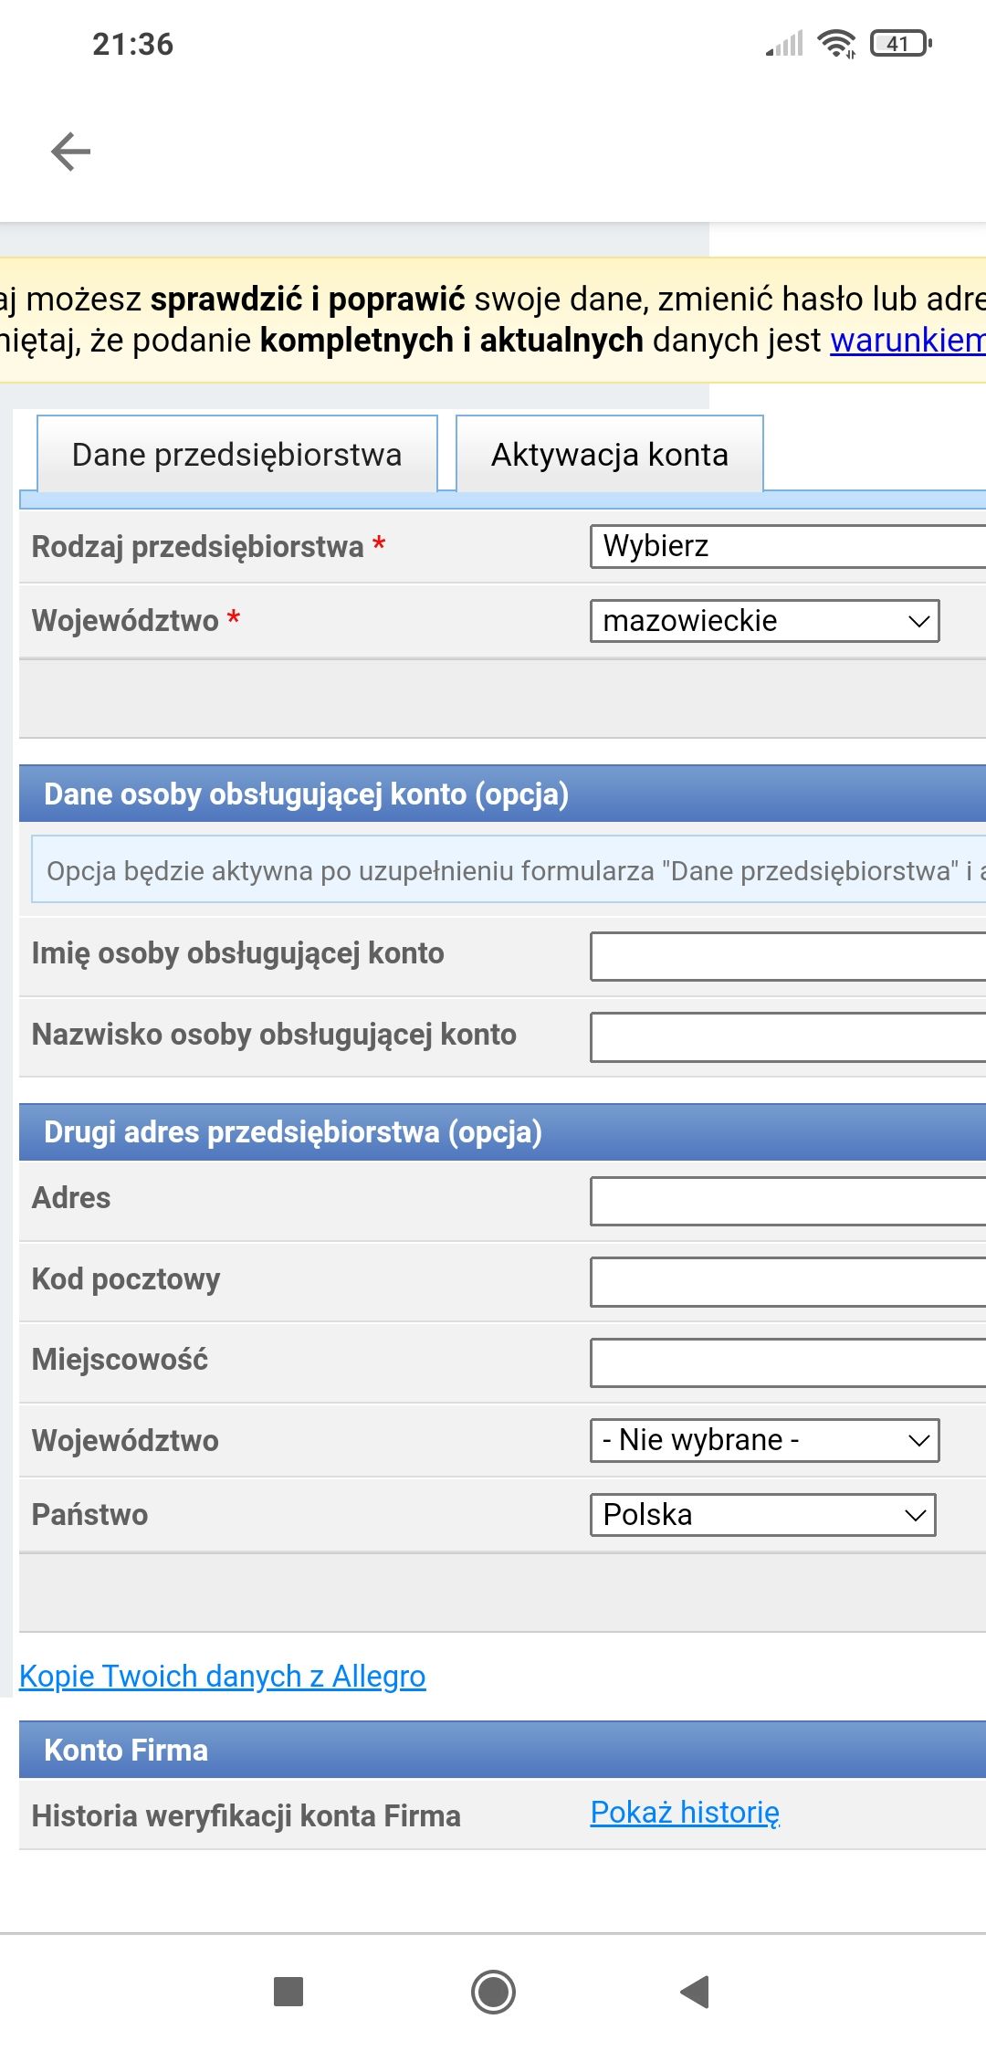Open the Państwo dropdown showing Polska

coord(765,1514)
